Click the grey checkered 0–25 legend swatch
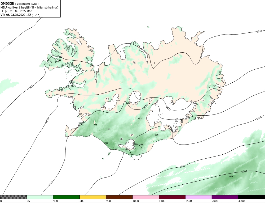Screen dimensions: 265x203 13,197
